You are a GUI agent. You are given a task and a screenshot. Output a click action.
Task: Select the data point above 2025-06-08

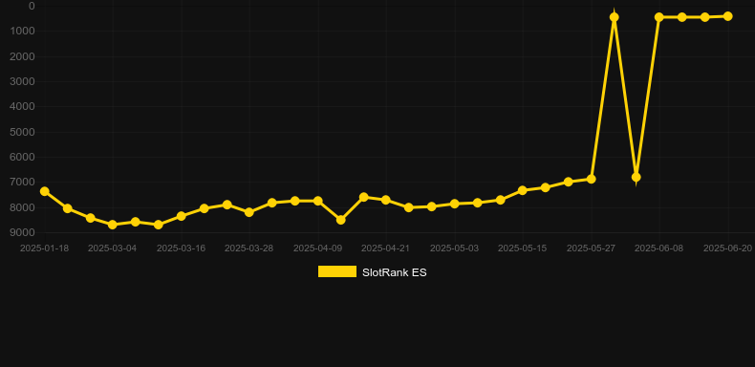tap(659, 17)
